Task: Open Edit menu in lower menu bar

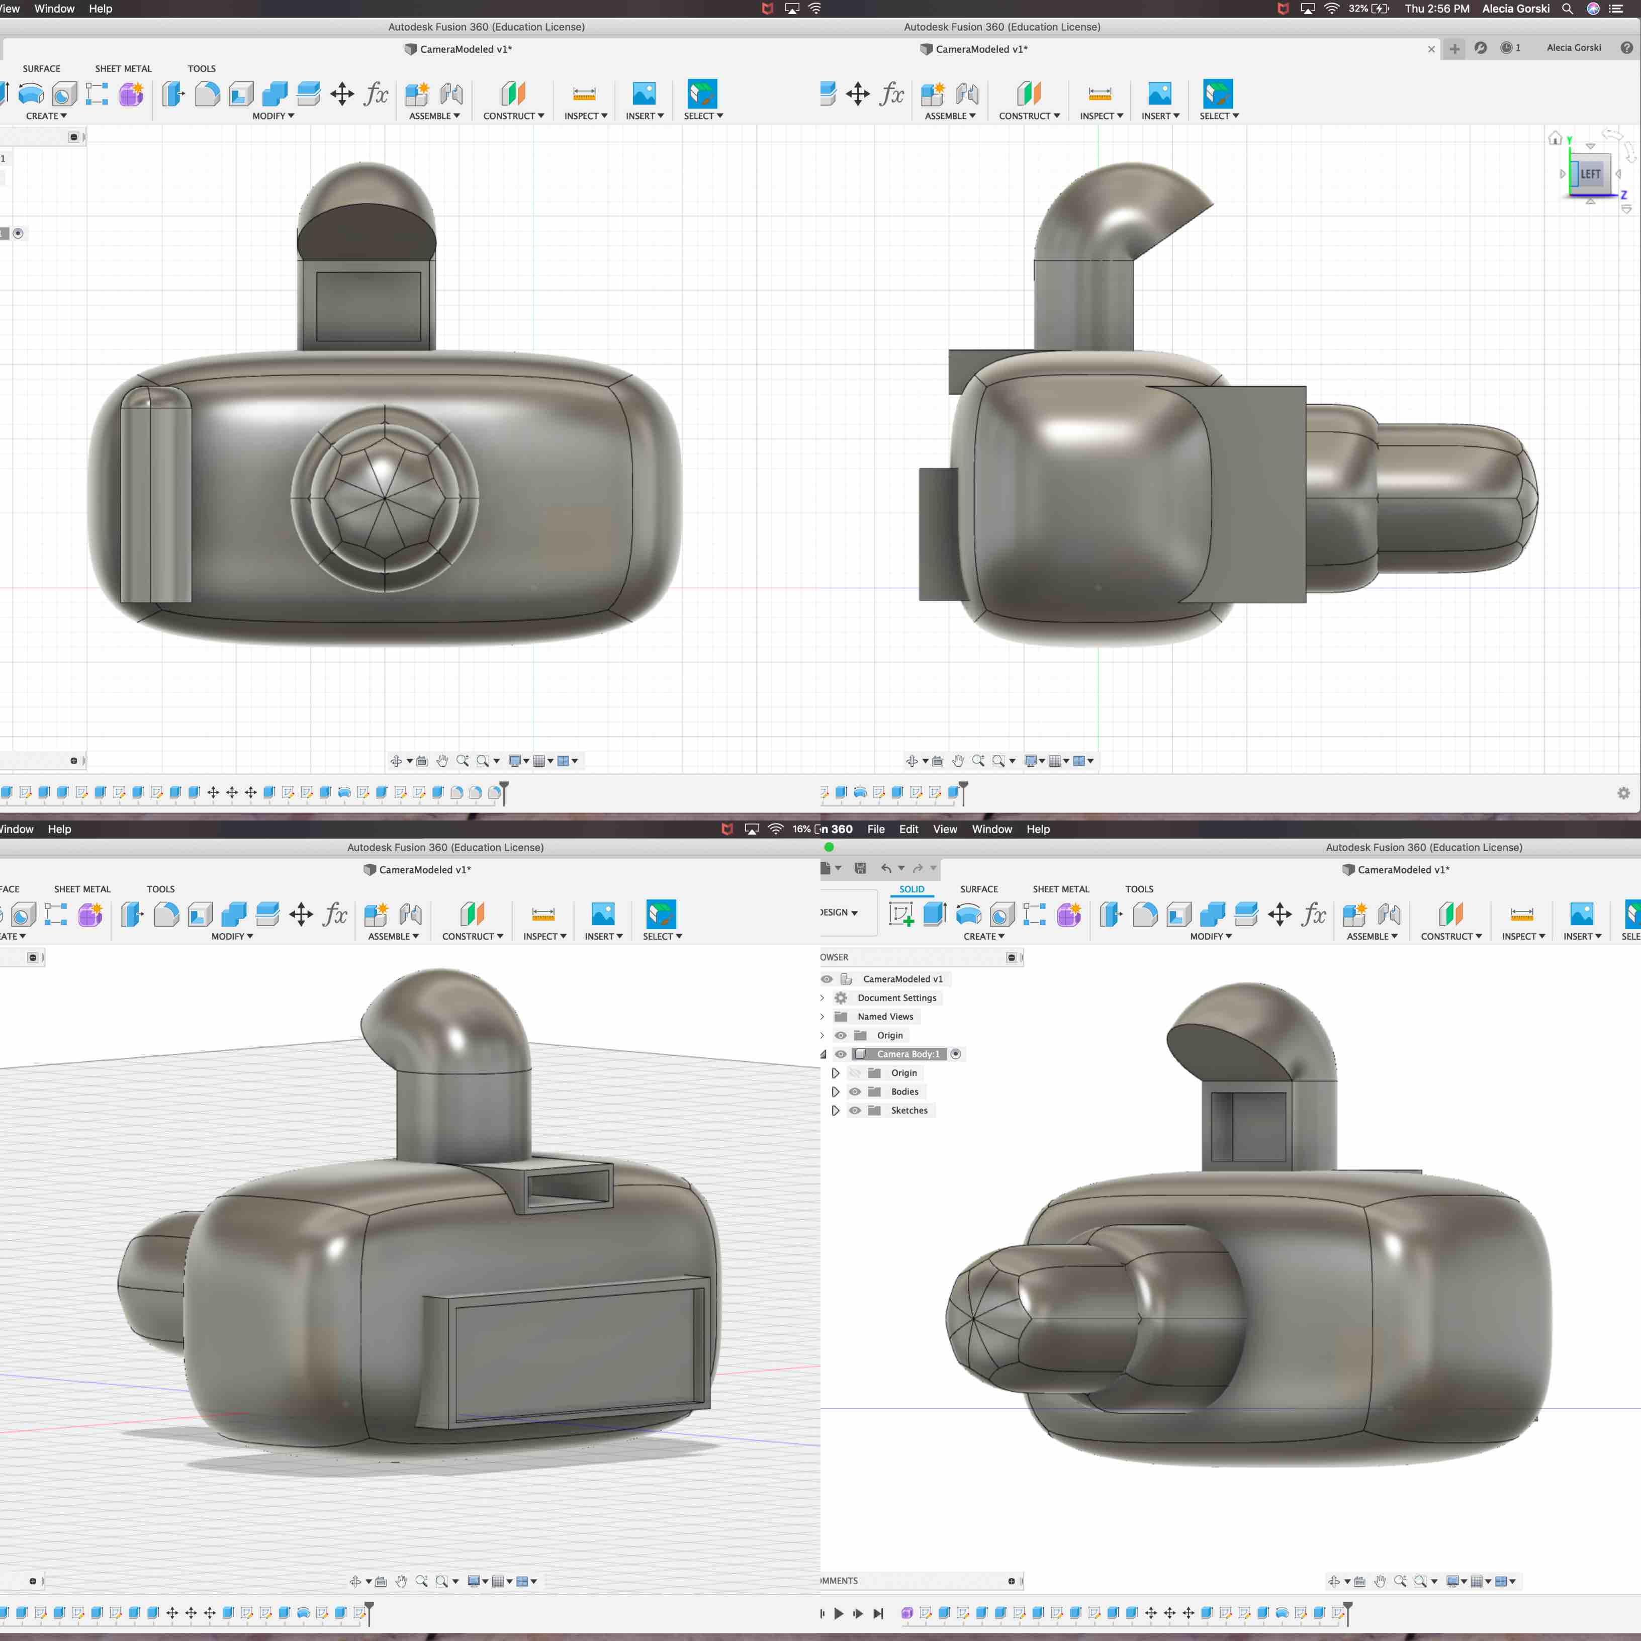Action: point(908,829)
